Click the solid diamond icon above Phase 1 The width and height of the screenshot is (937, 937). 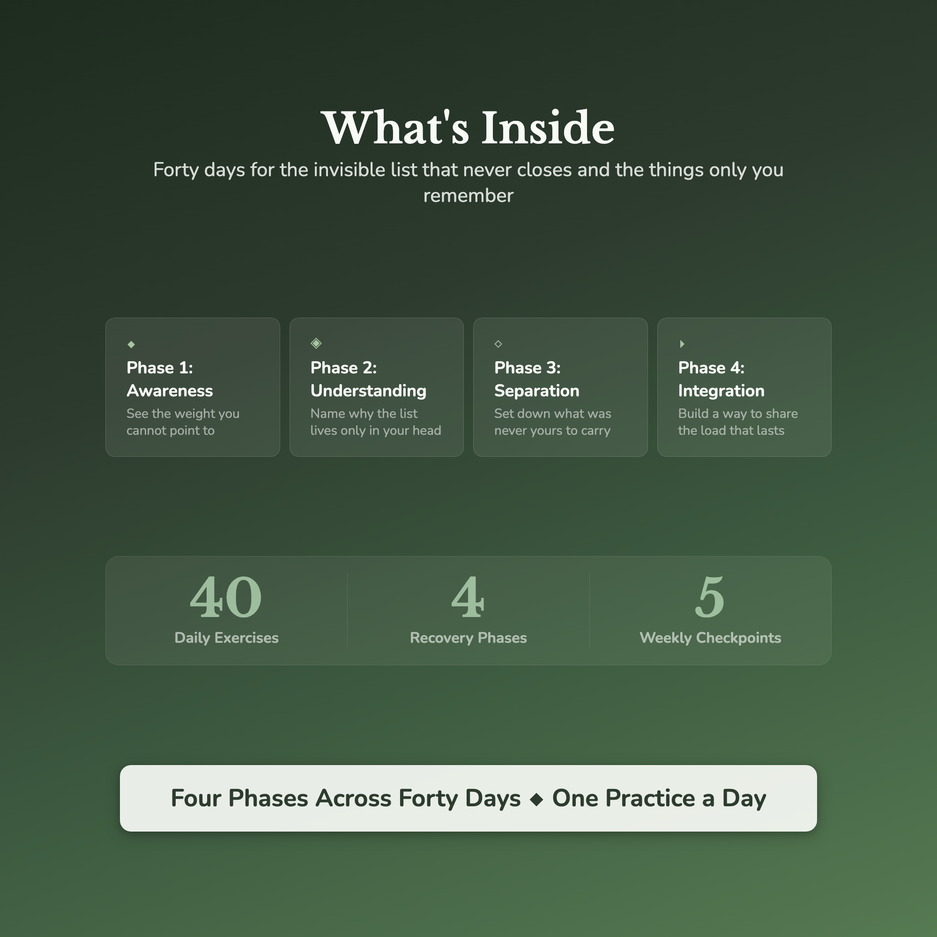(131, 344)
